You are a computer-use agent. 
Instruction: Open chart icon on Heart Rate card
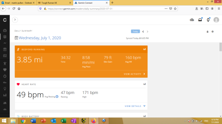(144, 84)
